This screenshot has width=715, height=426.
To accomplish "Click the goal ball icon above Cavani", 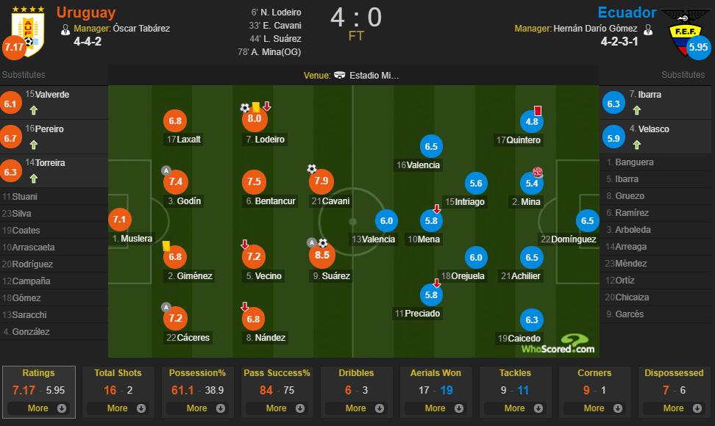I will (x=312, y=169).
